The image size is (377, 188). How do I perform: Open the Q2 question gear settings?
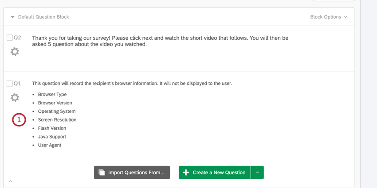pyautogui.click(x=15, y=52)
